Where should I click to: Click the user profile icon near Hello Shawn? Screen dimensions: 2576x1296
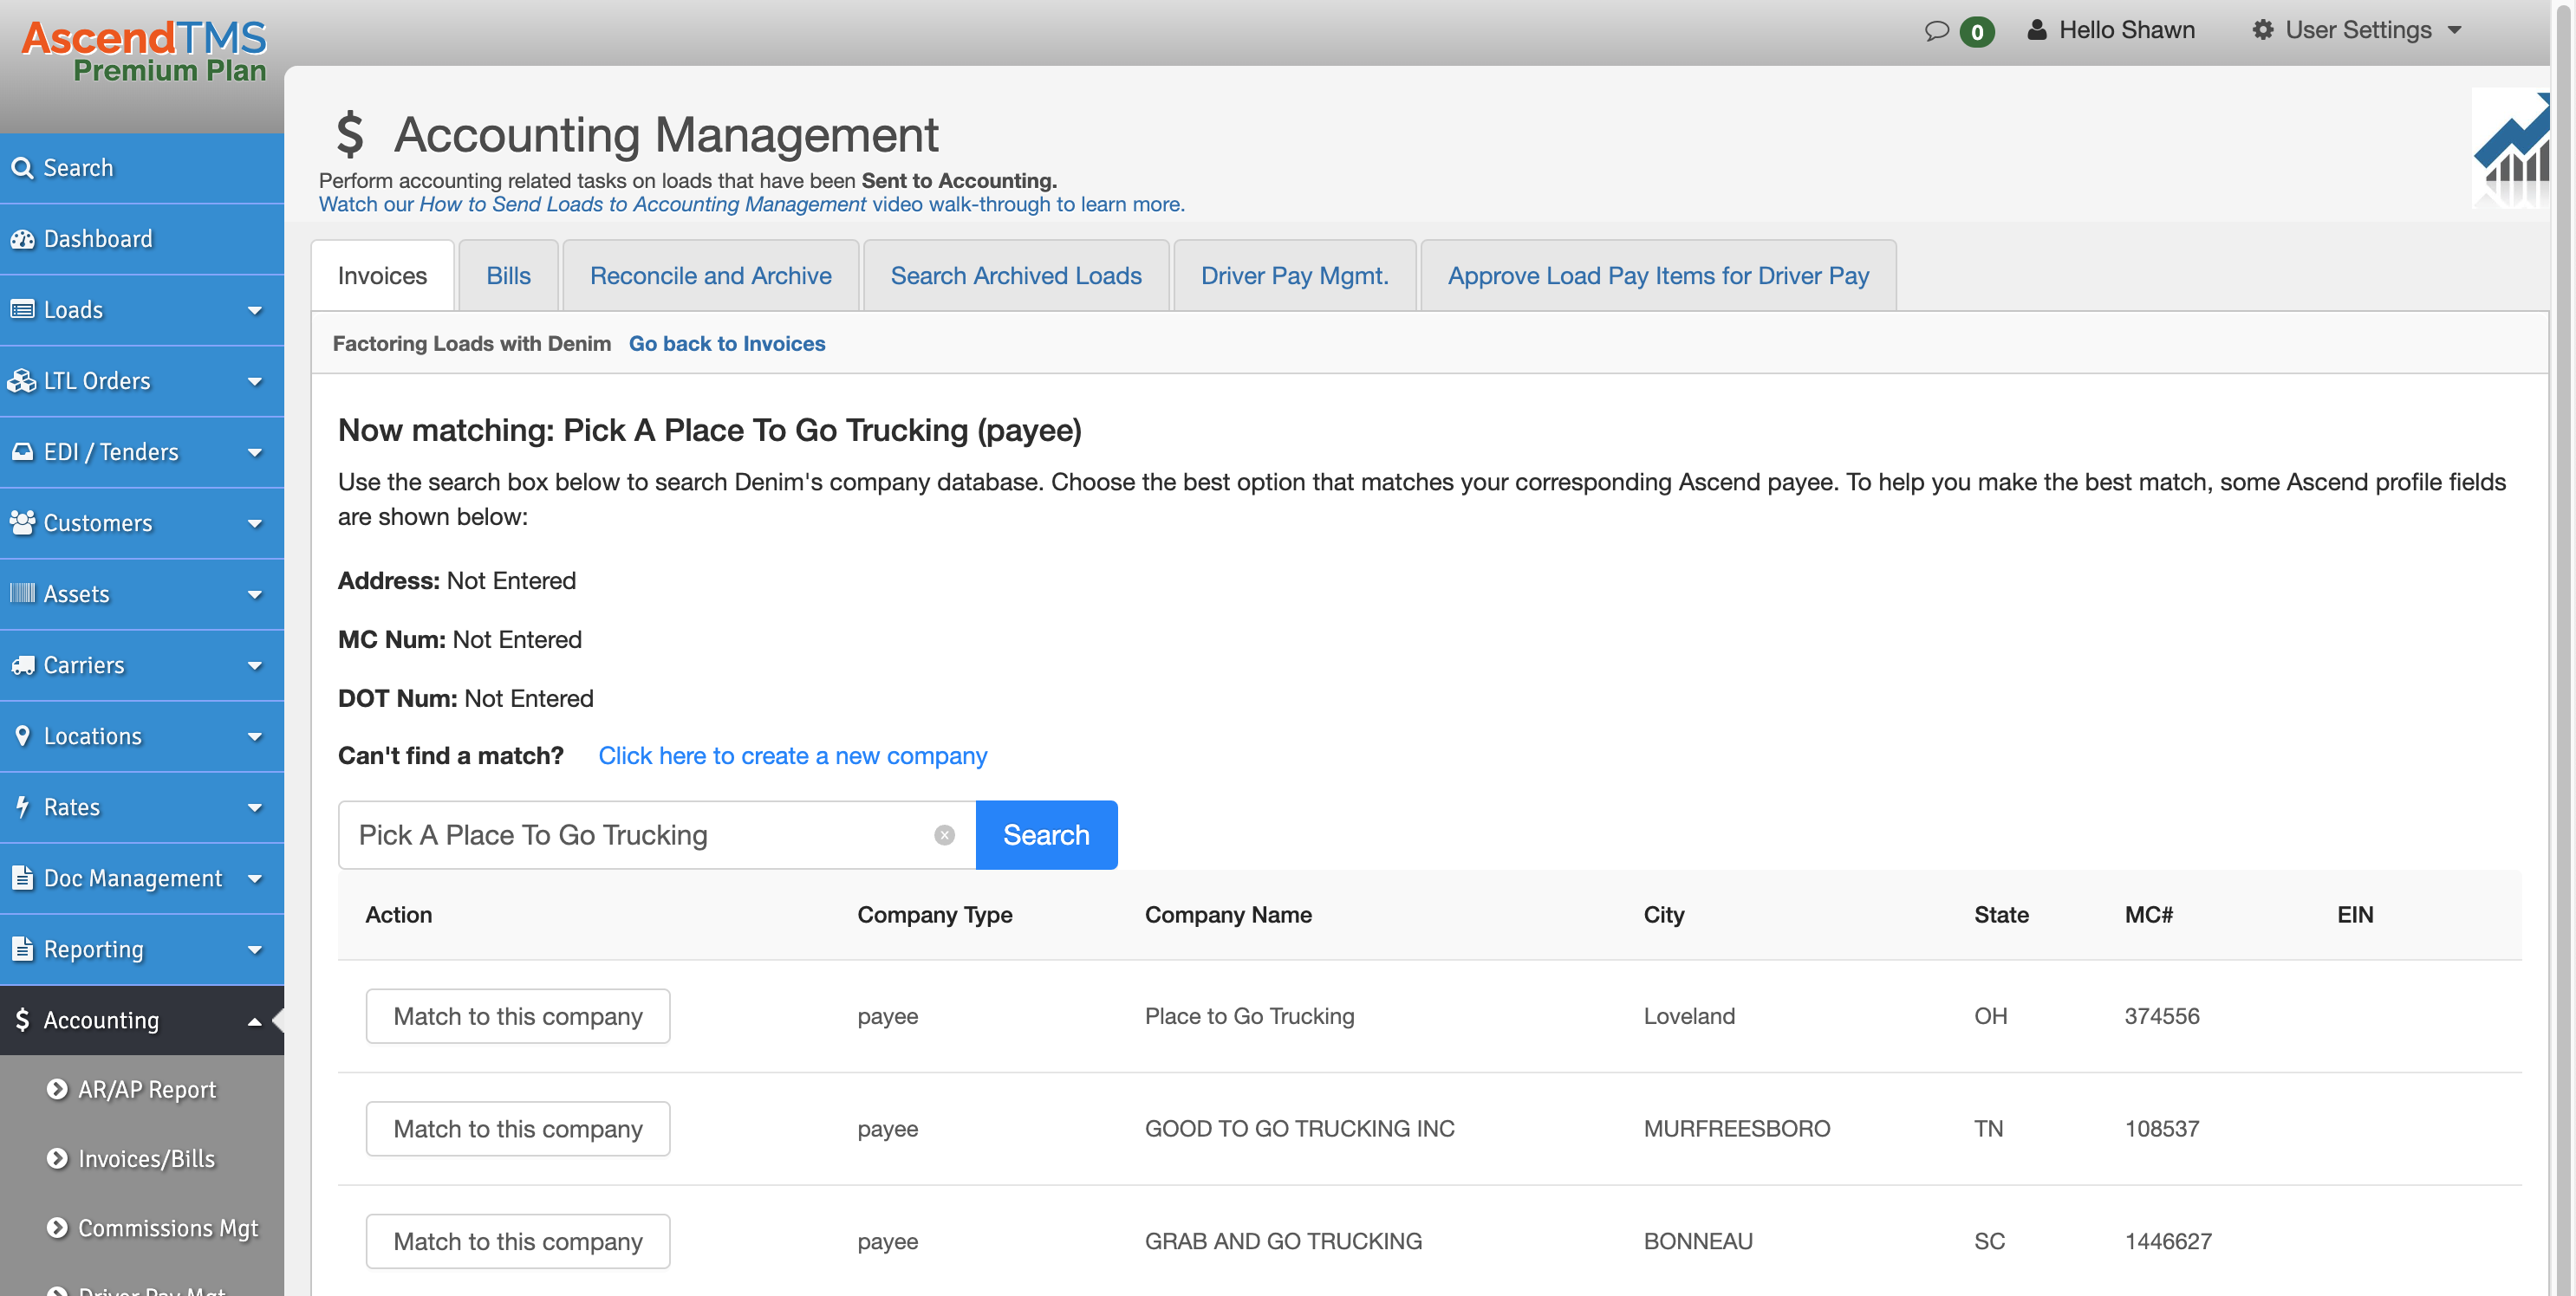[2036, 29]
